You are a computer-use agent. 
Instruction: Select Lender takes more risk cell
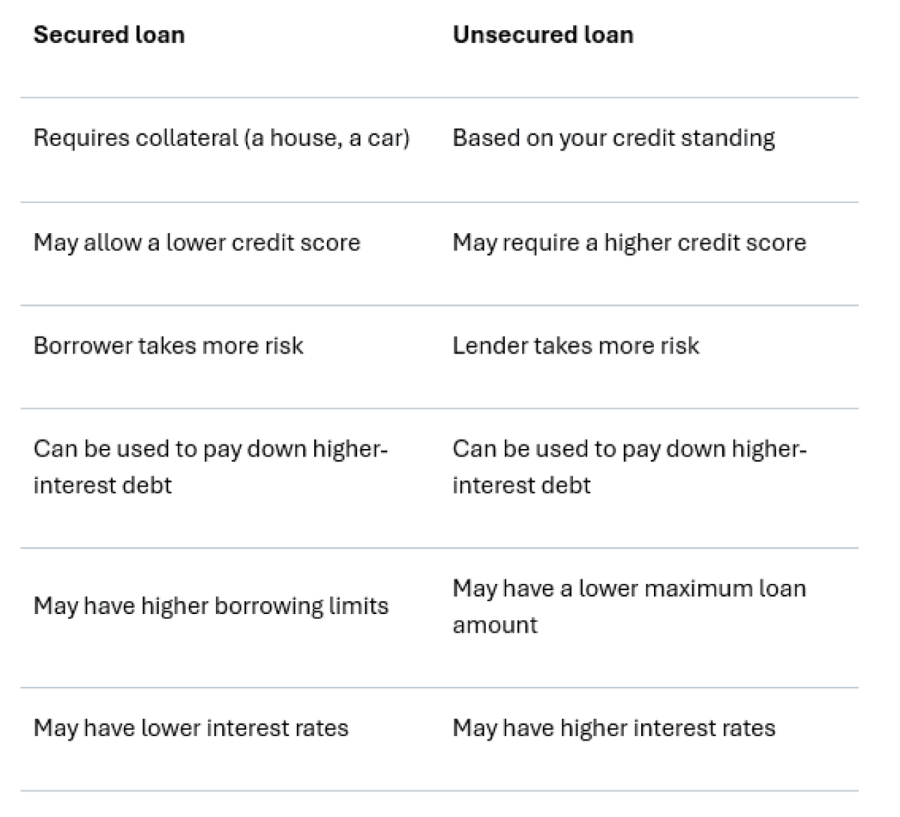click(576, 346)
